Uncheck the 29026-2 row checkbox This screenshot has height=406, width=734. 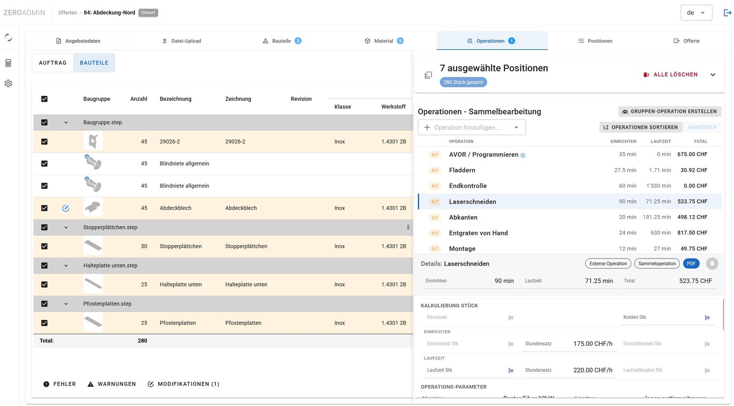pos(44,142)
